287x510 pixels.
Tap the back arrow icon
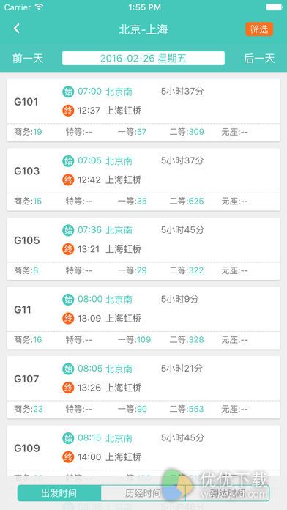tap(17, 29)
